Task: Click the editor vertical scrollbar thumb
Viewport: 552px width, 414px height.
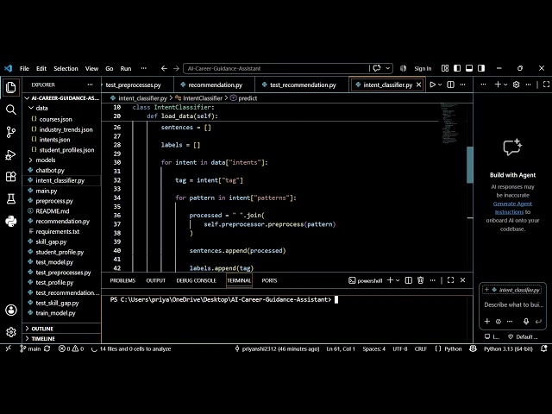Action: coord(469,165)
